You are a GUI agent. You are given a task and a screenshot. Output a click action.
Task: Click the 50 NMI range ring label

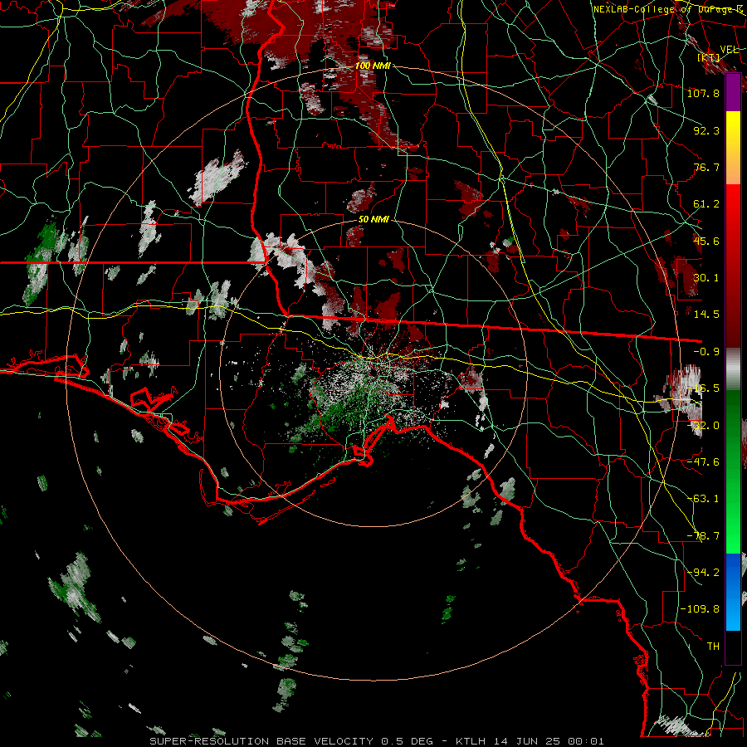pos(373,220)
